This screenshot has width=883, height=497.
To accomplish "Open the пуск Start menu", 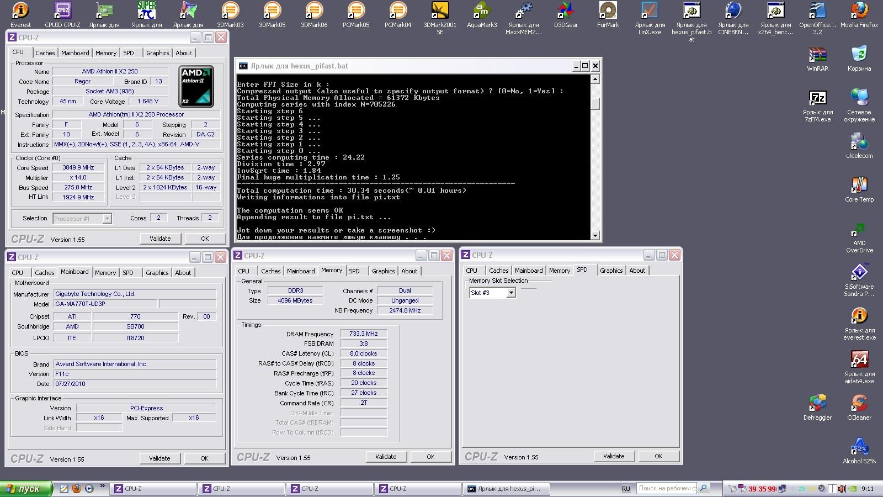I will tap(26, 489).
